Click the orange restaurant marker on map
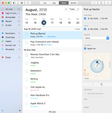The image size is (112, 113). [x=85, y=70]
